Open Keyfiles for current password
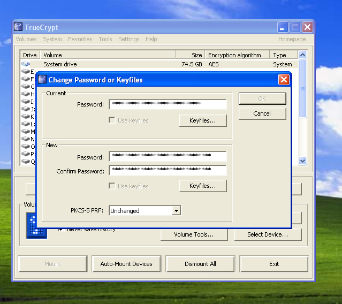The width and height of the screenshot is (342, 304). click(203, 120)
